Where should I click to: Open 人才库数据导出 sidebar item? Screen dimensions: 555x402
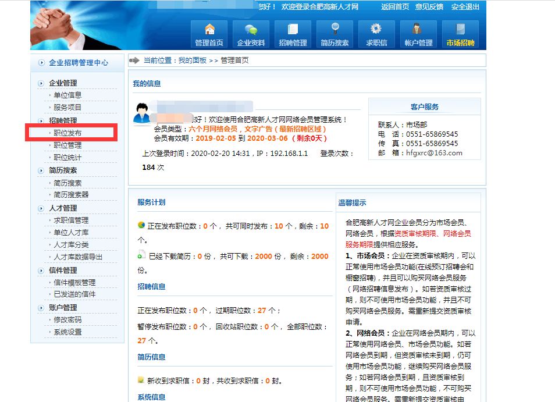(78, 257)
